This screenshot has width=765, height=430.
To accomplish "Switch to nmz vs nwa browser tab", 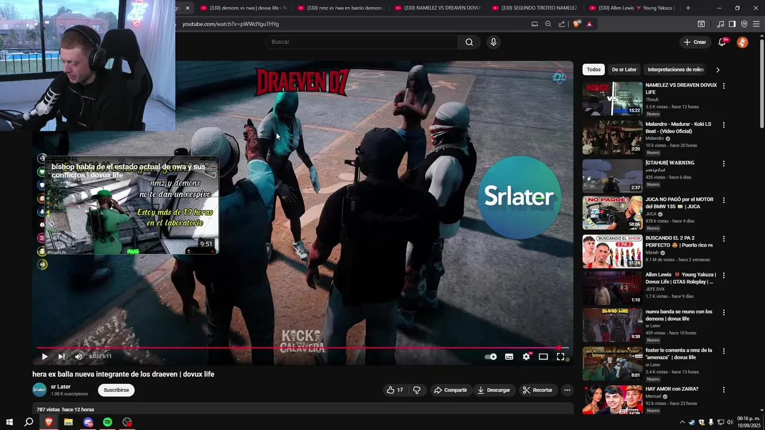I will [339, 8].
